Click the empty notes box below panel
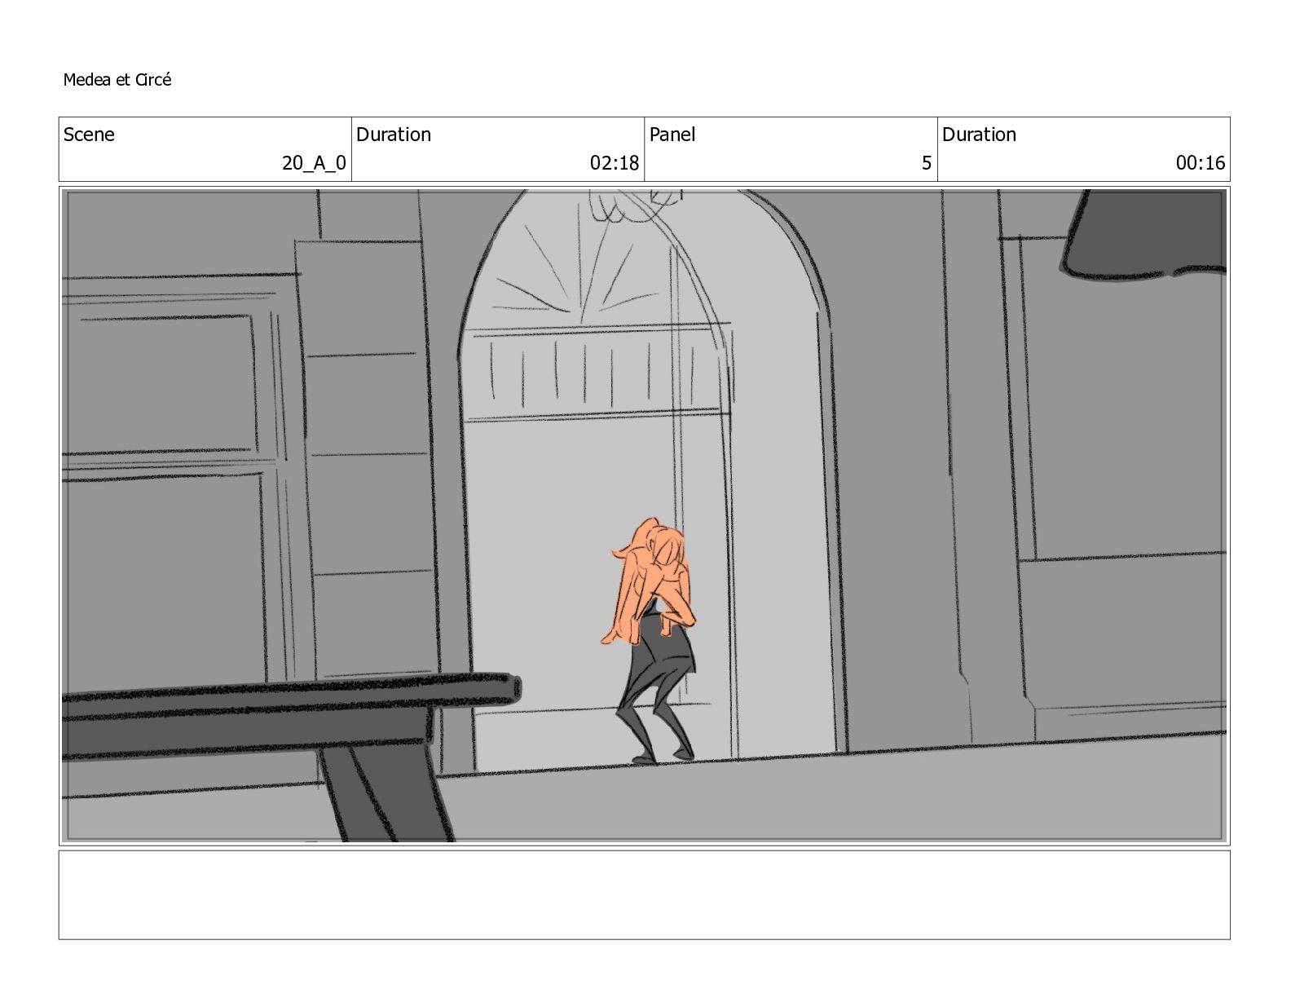1291x998 pixels. [644, 895]
